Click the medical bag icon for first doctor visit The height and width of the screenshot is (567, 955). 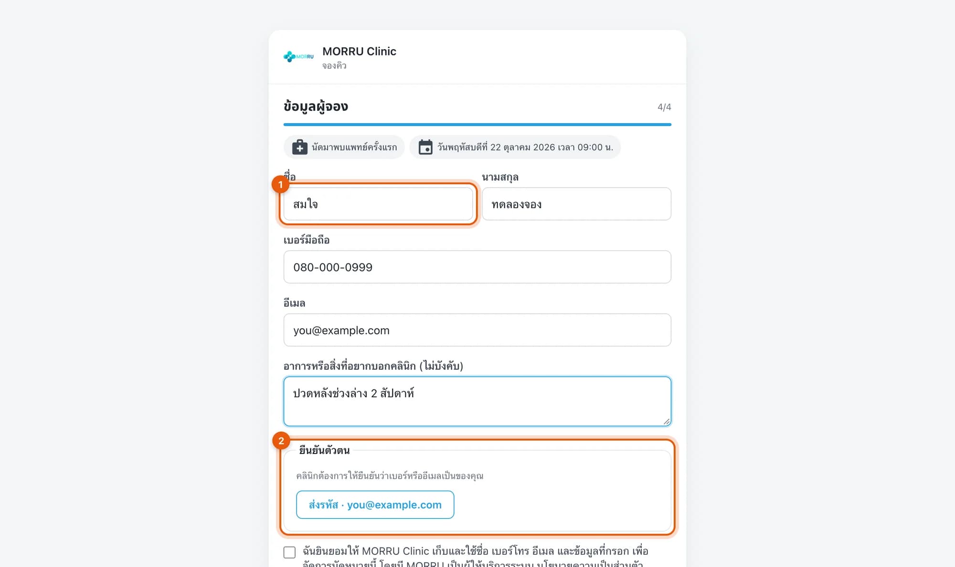click(299, 147)
